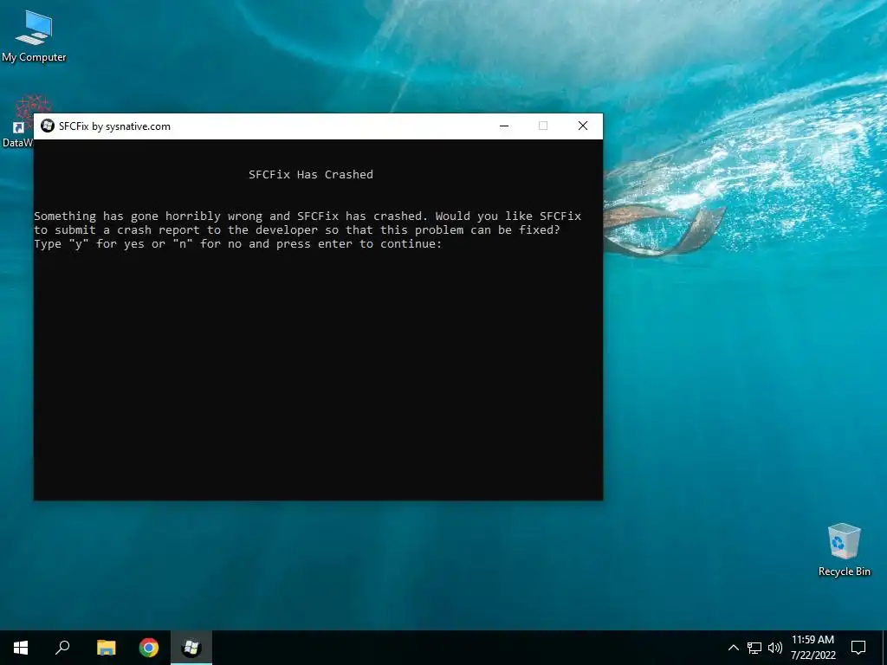This screenshot has width=887, height=665.
Task: Open taskbar Search magnifier
Action: (x=62, y=648)
